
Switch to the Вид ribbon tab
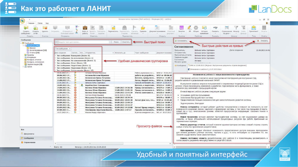47,23
